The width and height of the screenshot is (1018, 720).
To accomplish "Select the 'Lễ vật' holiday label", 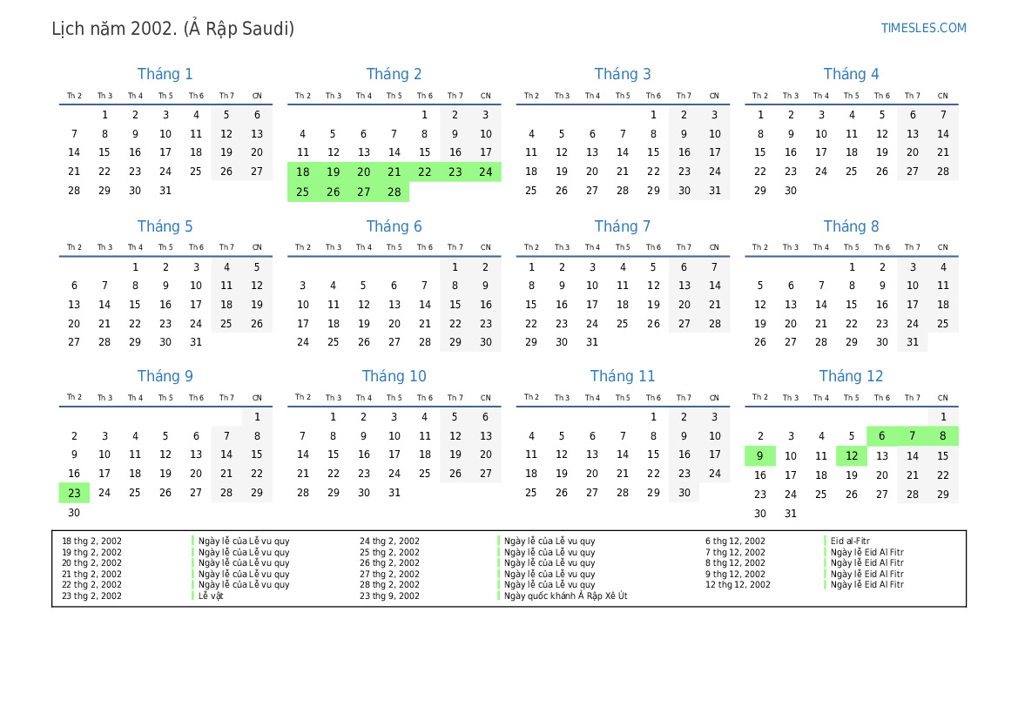I will pos(211,596).
